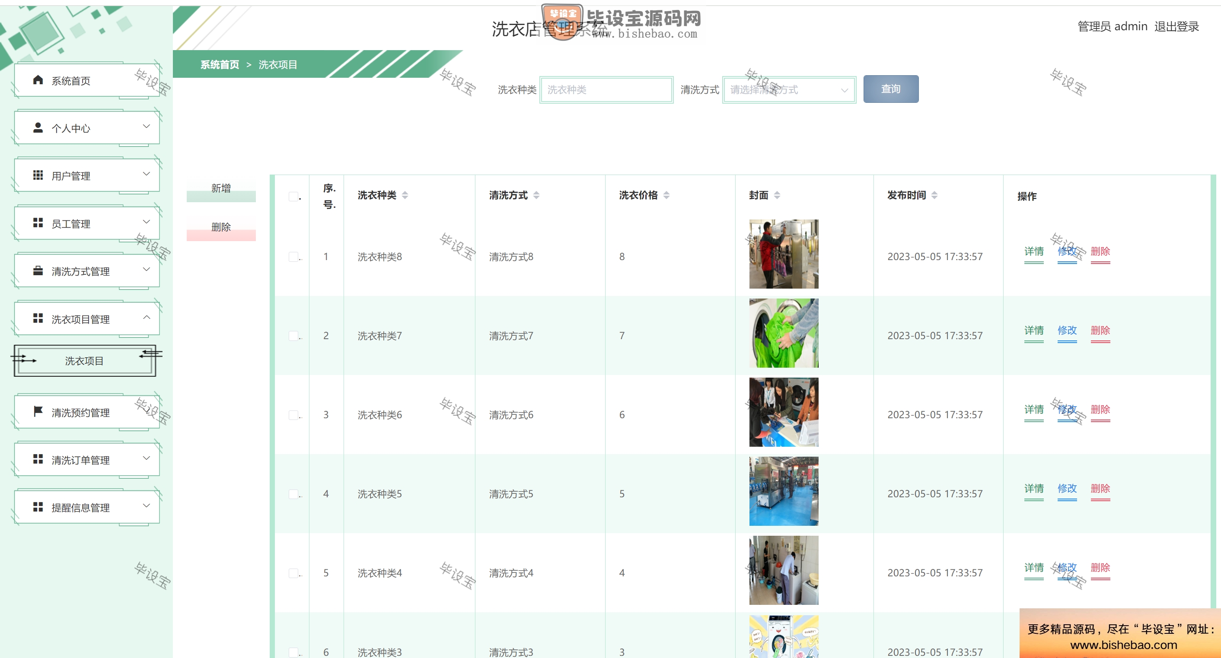Sort table by 发布时间 column arrows

tap(934, 195)
